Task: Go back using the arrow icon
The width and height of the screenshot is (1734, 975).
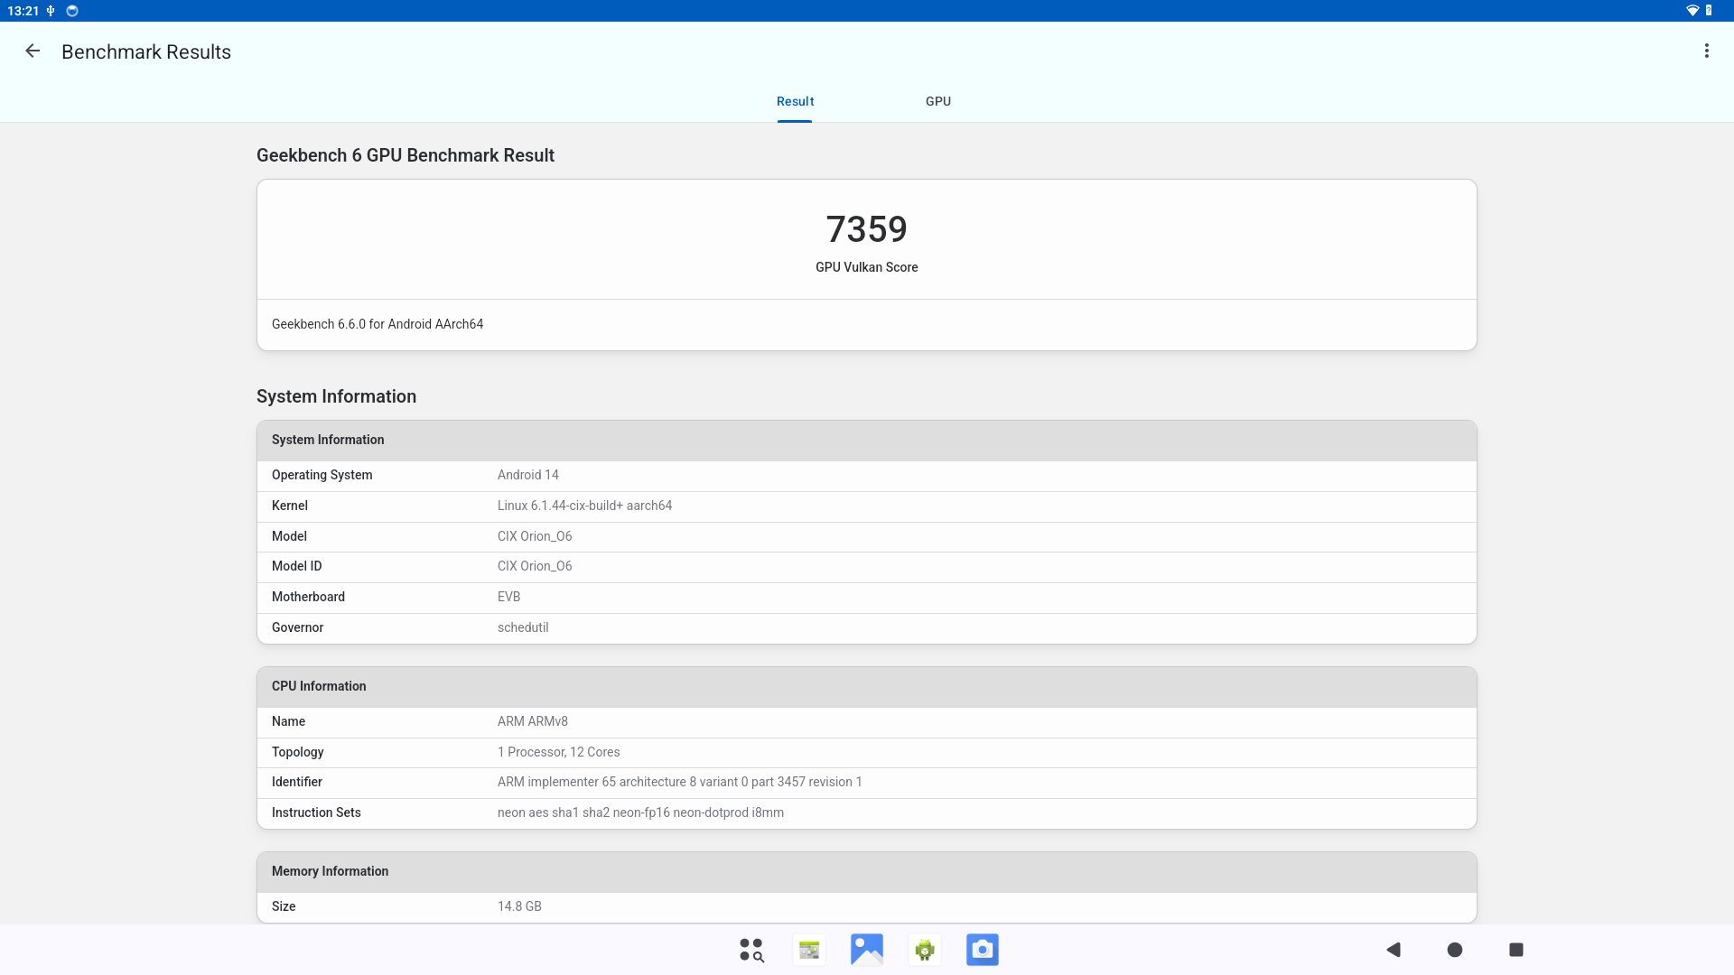Action: point(33,51)
